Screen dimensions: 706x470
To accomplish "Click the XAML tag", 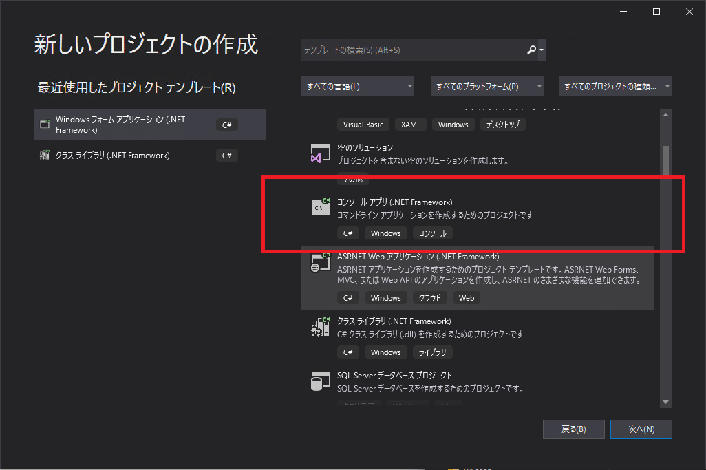I will coord(411,125).
